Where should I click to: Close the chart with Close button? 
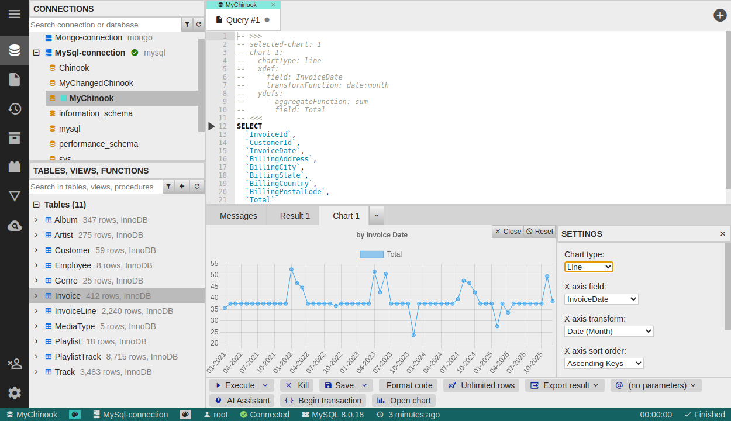pyautogui.click(x=508, y=232)
